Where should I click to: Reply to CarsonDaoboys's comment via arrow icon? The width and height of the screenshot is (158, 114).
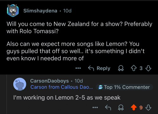(x=108, y=107)
